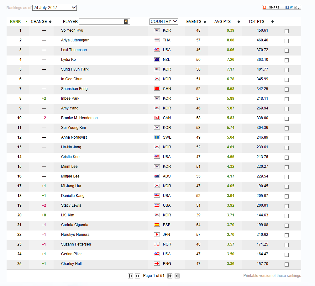This screenshot has width=315, height=286.
Task: Share on Facebook icon
Action: (287, 7)
